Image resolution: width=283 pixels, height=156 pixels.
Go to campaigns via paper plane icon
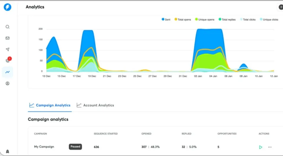click(x=8, y=50)
